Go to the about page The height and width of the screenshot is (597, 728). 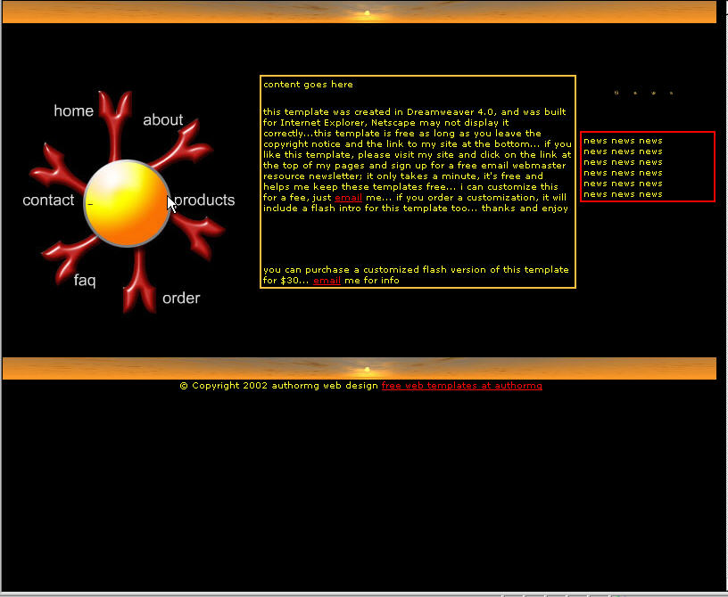[x=163, y=119]
